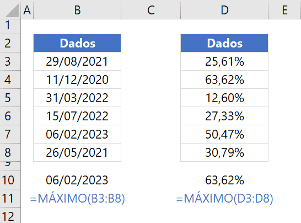Select cell containing 11/12/2020
The height and width of the screenshot is (223, 301).
tap(77, 79)
